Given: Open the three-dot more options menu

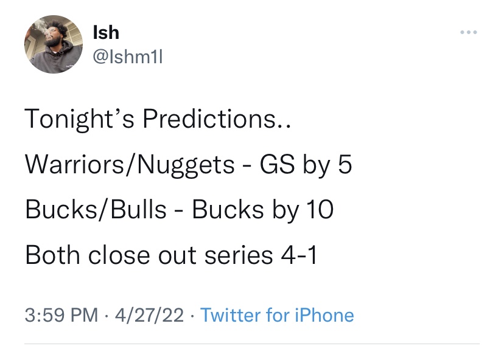Looking at the screenshot, I should 468,31.
